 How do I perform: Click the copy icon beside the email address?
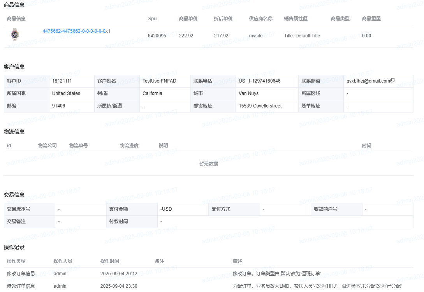(393, 81)
